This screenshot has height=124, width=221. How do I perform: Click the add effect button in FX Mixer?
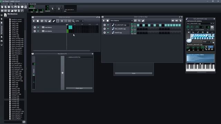(x=79, y=88)
